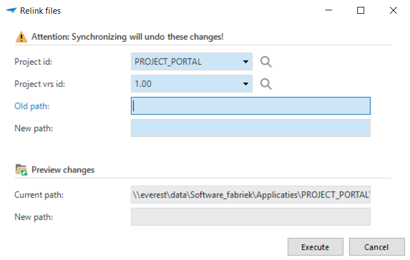Focus the Old path input field
410x260 pixels.
tap(251, 106)
